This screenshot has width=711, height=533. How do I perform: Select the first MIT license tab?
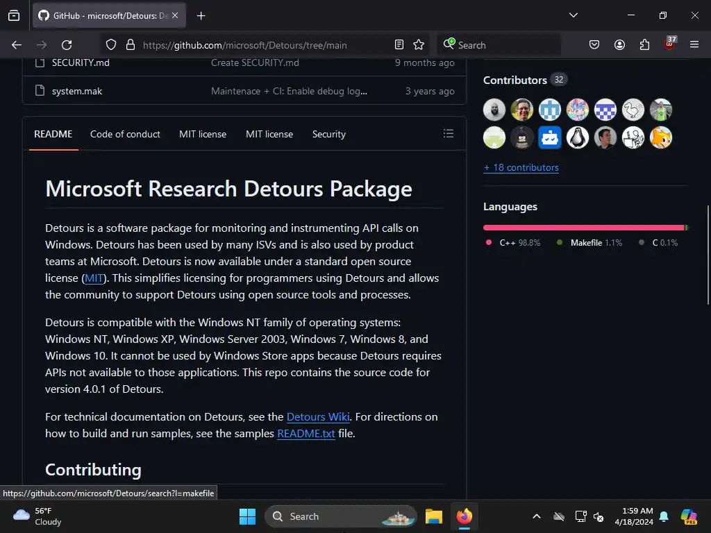(203, 134)
